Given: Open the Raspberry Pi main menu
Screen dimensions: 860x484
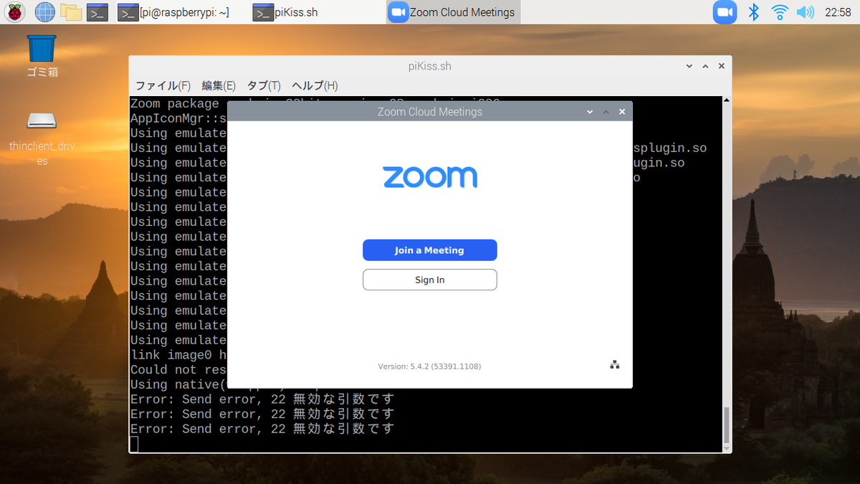Looking at the screenshot, I should pos(15,11).
